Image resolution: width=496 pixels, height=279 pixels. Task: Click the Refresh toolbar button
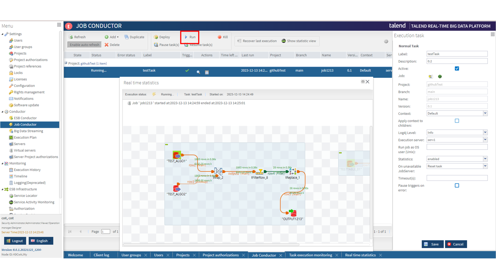(x=77, y=37)
